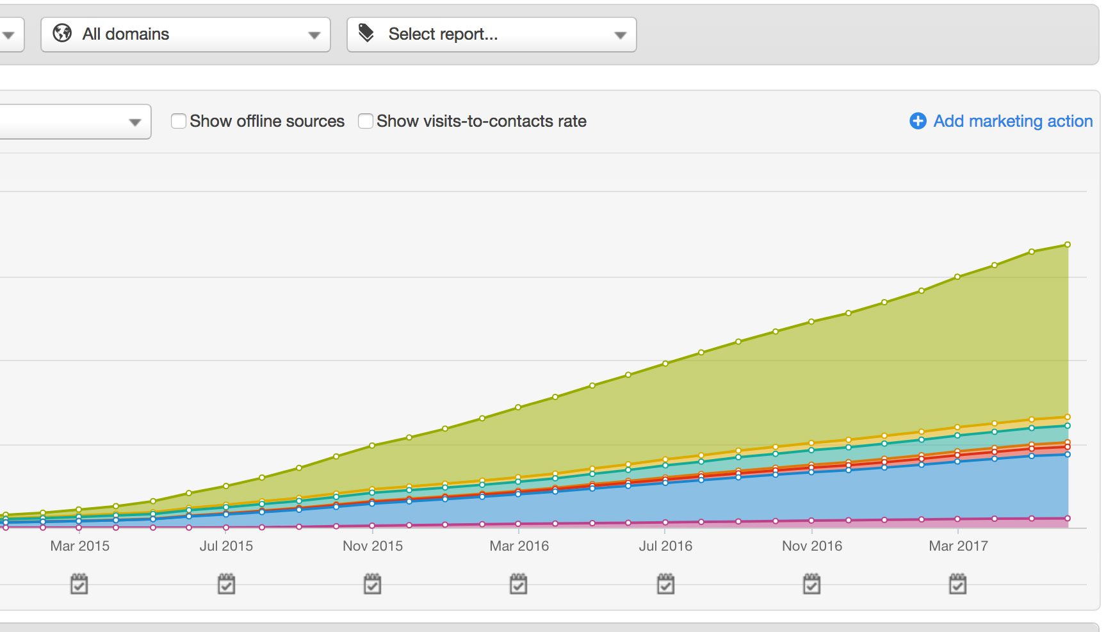Click the last data point on the teal line
1106x632 pixels.
(x=1068, y=426)
